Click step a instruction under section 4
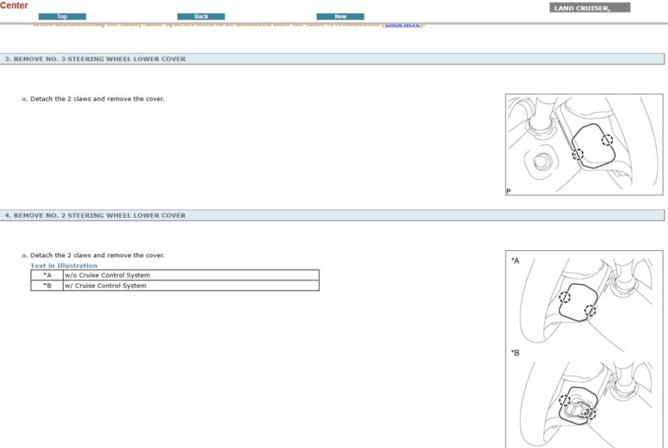The image size is (668, 448). coord(97,255)
